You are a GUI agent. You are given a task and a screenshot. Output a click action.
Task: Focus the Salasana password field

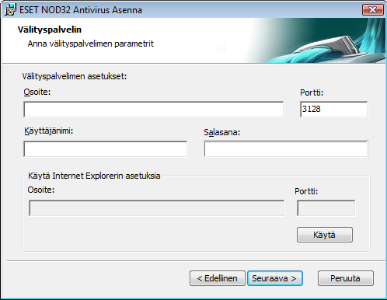[x=286, y=149]
